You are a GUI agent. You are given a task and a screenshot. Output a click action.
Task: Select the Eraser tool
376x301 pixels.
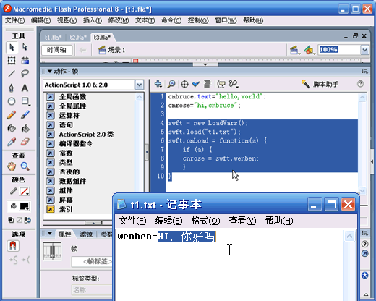(x=25, y=142)
